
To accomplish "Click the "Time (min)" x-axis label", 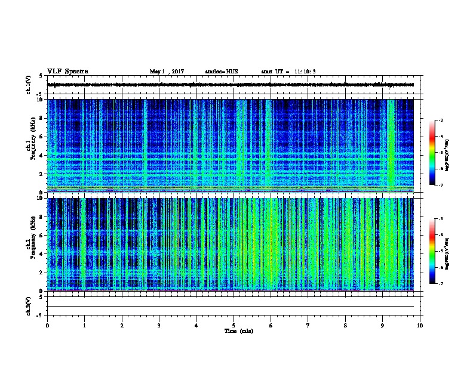I will tap(239, 331).
